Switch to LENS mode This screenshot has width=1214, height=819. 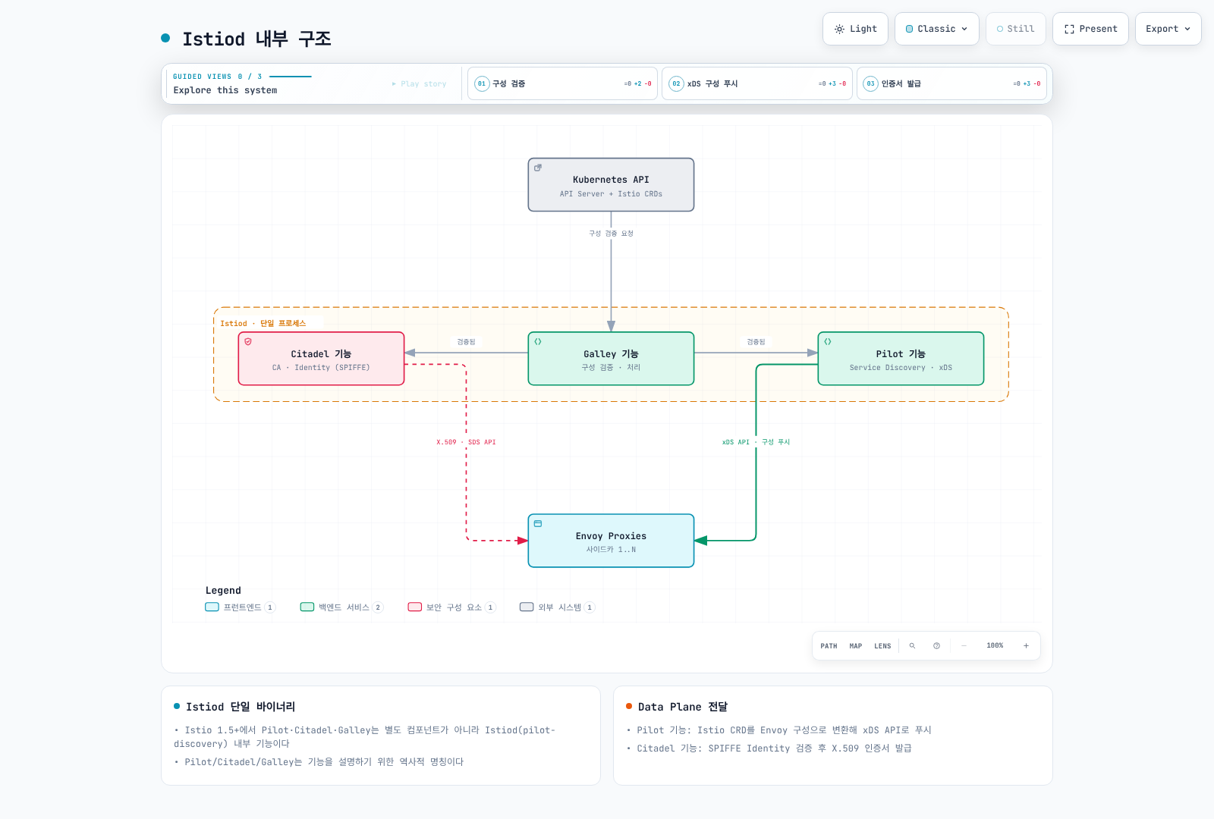[x=882, y=646]
